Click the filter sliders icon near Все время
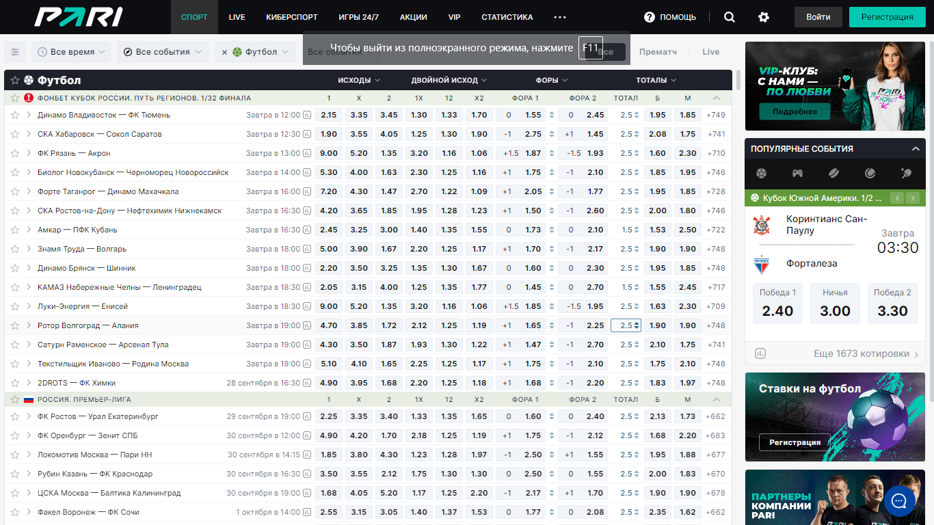The height and width of the screenshot is (525, 934). point(15,52)
